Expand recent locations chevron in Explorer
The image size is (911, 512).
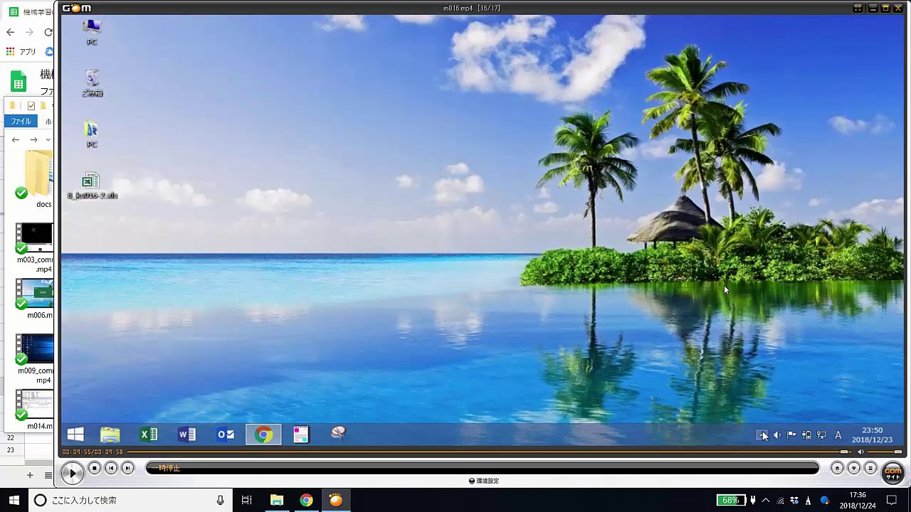[47, 139]
